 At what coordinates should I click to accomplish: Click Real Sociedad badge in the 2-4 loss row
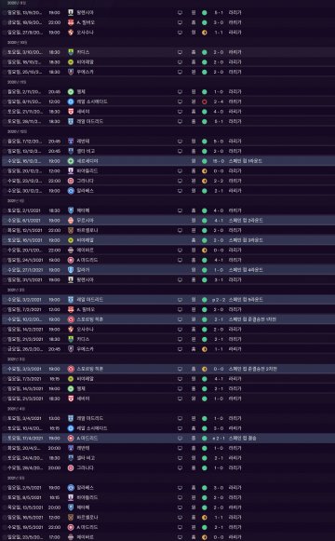(x=71, y=101)
